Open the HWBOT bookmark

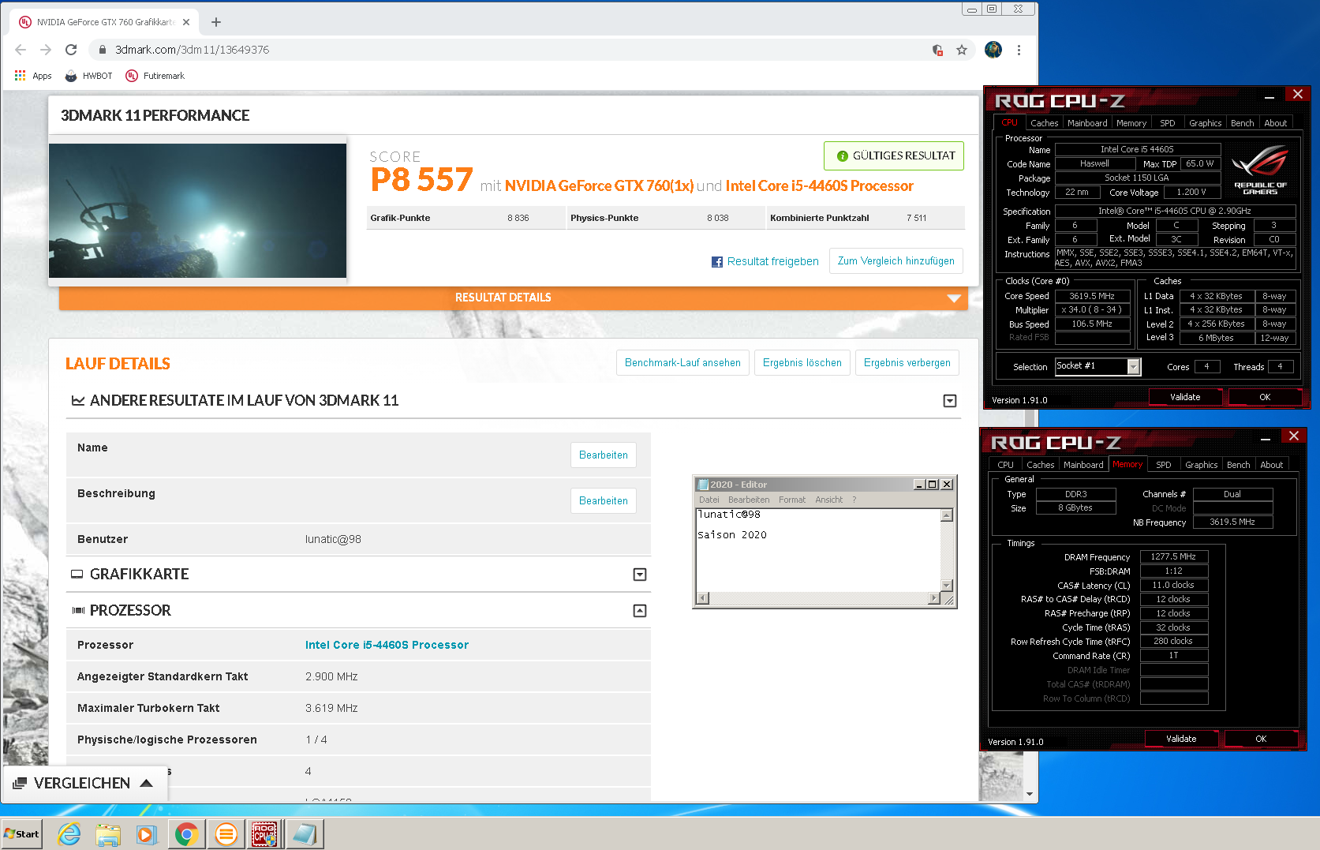88,76
